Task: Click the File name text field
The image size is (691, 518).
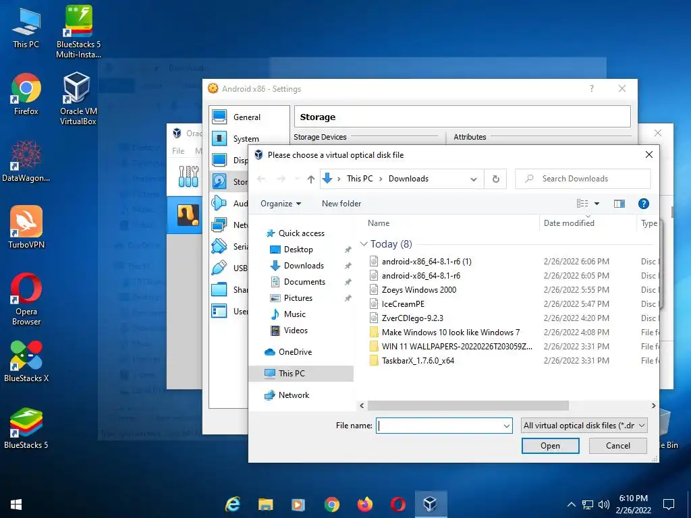Action: (x=439, y=426)
